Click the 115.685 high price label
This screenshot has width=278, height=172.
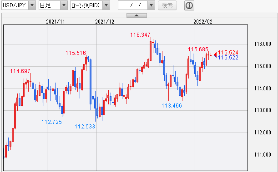tap(198, 49)
